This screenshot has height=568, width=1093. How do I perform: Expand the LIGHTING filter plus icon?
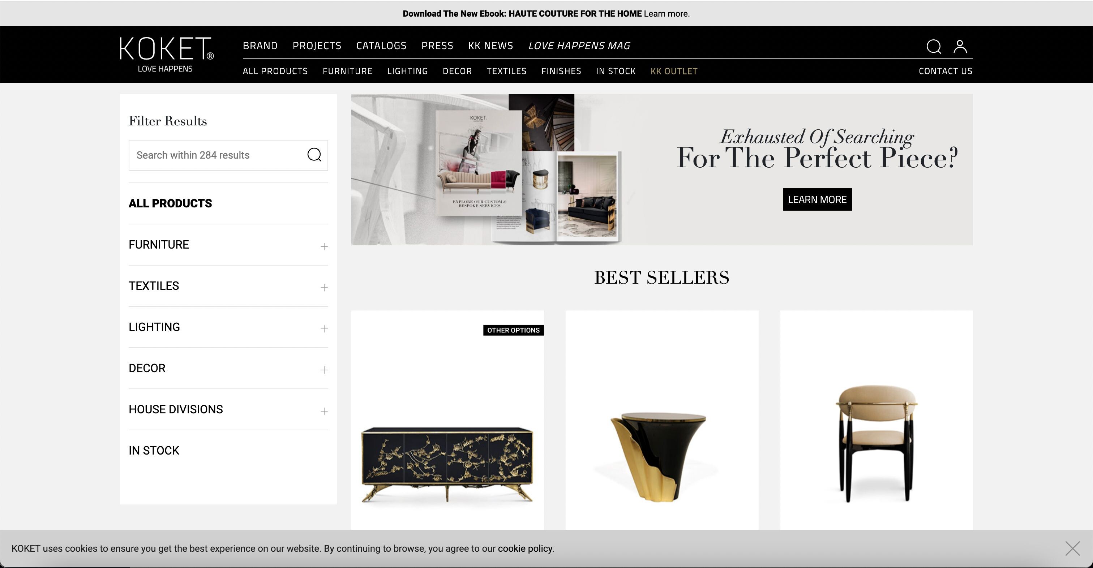(324, 329)
